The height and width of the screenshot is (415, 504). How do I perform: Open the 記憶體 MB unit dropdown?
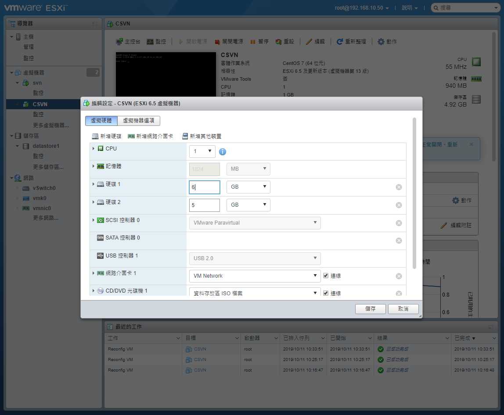(x=248, y=169)
